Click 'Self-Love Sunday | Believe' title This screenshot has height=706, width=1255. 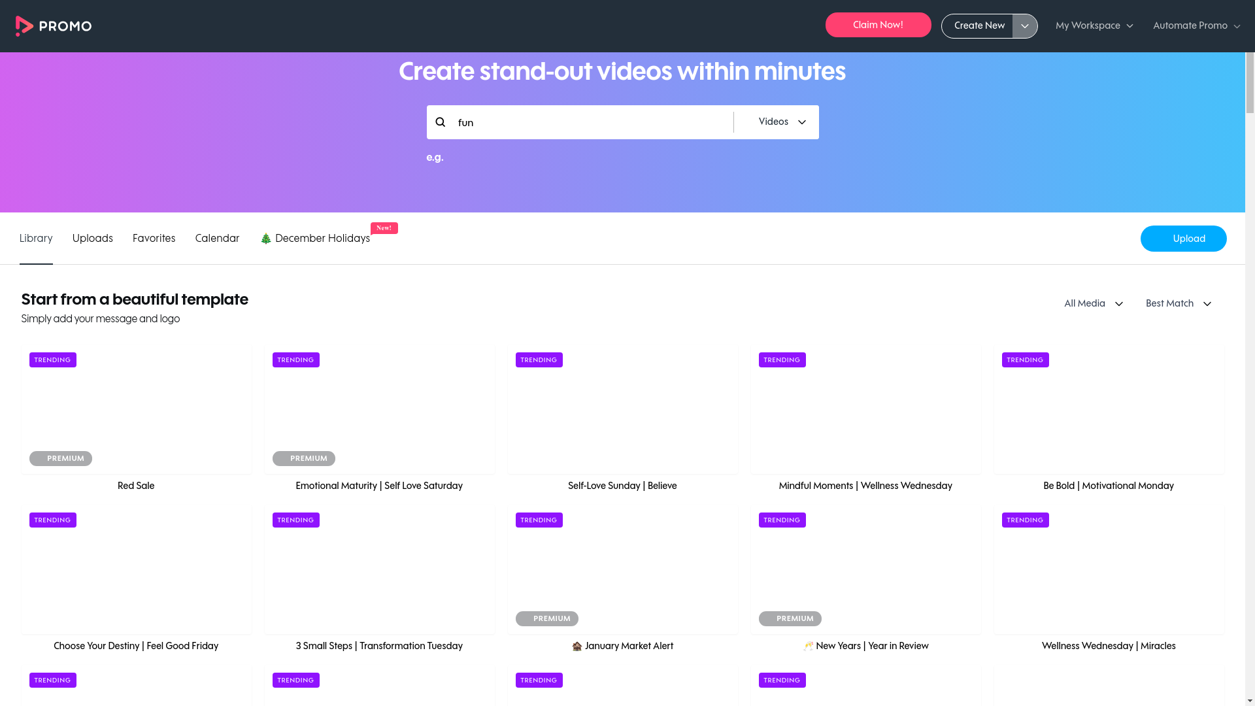coord(622,486)
